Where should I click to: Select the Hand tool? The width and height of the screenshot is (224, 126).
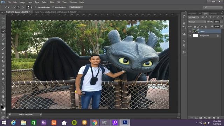[3, 97]
